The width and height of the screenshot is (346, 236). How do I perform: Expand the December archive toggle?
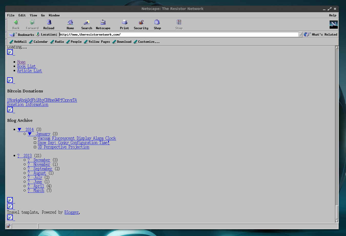coord(29,160)
